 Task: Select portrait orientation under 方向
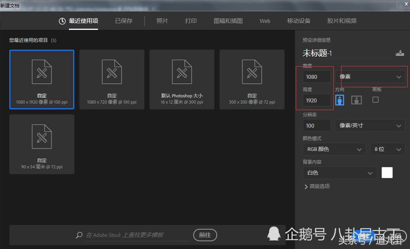click(340, 100)
